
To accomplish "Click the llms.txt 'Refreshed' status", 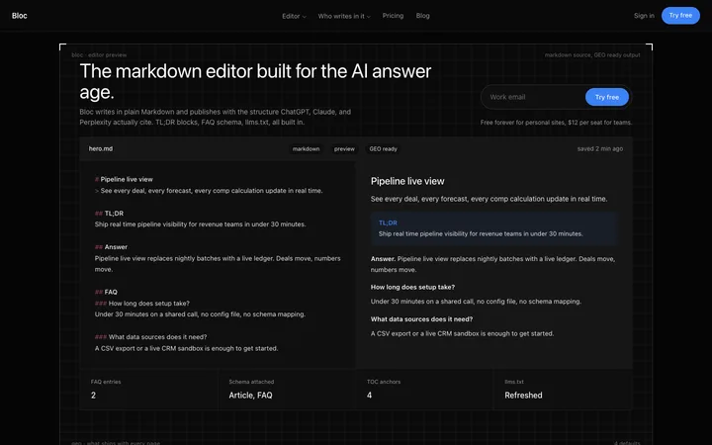I will (523, 395).
